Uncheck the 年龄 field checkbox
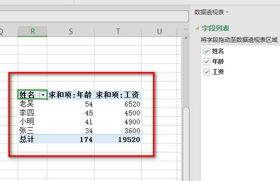 click(207, 62)
